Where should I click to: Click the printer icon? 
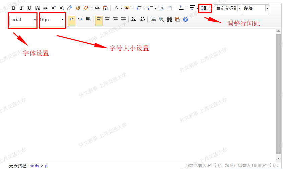153,20
